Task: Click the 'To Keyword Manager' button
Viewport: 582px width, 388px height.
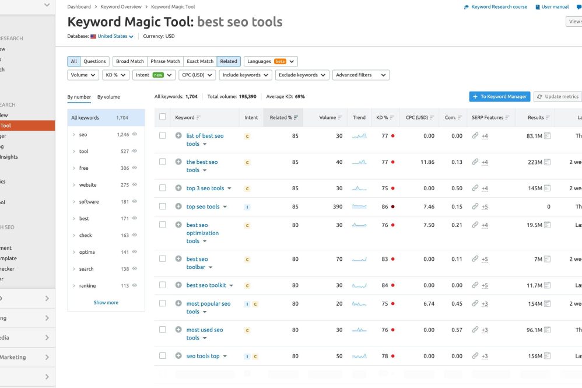Action: point(500,96)
